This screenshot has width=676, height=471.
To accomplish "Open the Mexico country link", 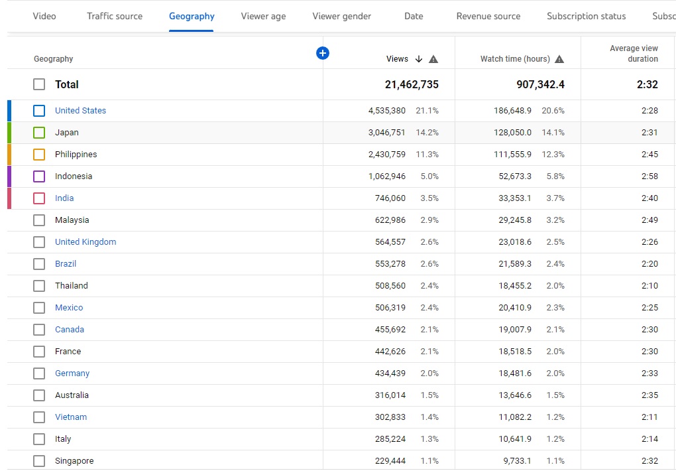I will (x=69, y=308).
